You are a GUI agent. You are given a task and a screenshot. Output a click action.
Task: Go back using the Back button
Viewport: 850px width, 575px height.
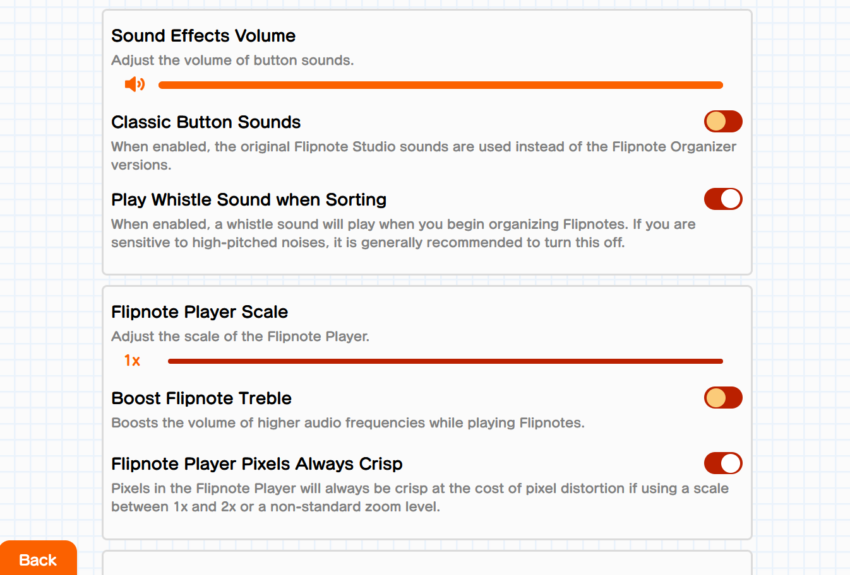pyautogui.click(x=39, y=558)
